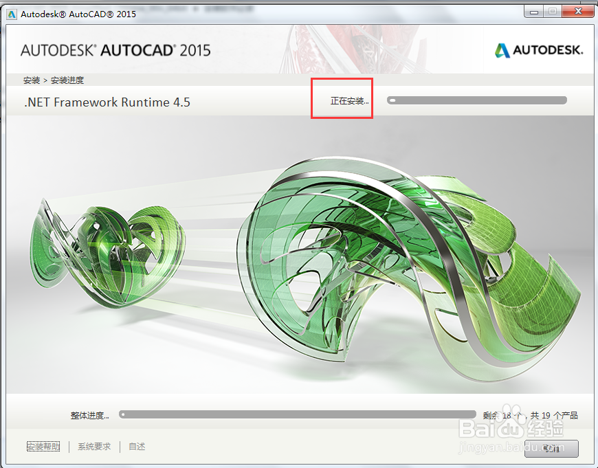The width and height of the screenshot is (598, 468).
Task: Open the 安装帮助 installation help link
Action: pos(43,446)
